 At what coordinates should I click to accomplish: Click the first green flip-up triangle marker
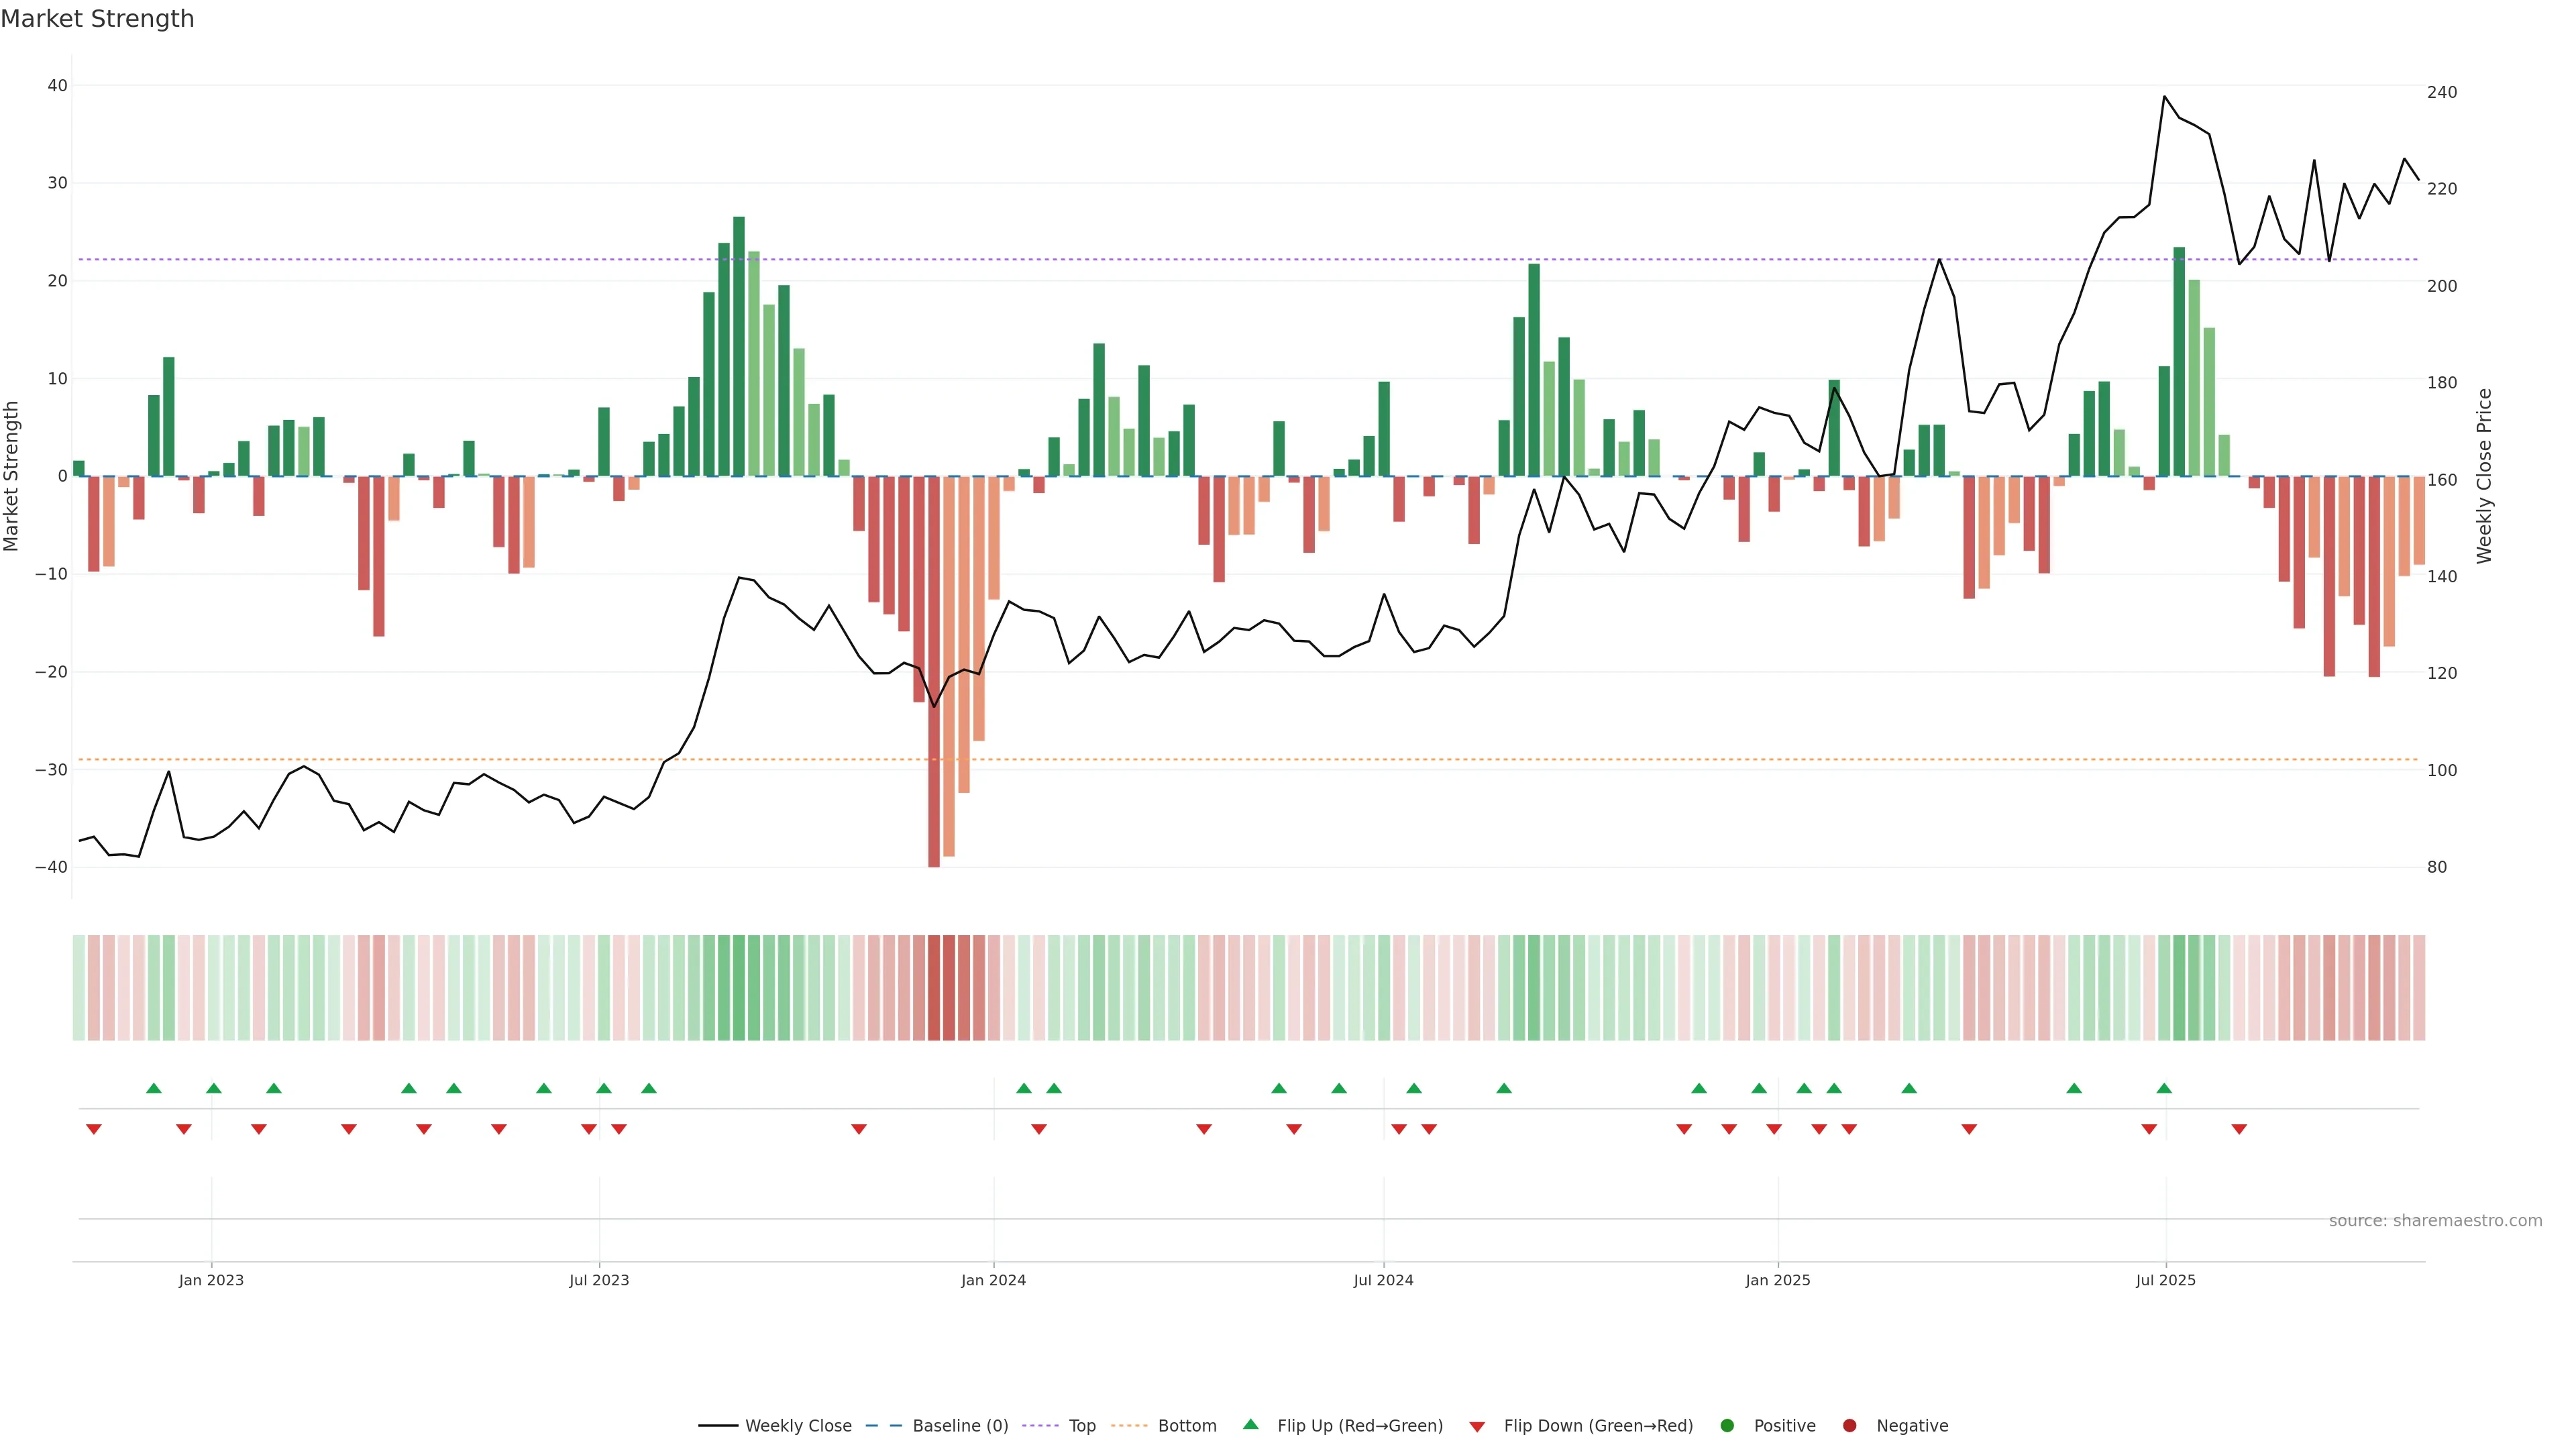153,1088
